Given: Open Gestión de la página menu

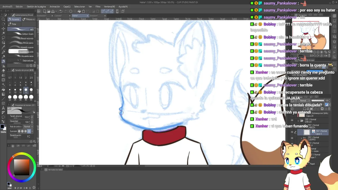Looking at the screenshot, I should [x=36, y=7].
